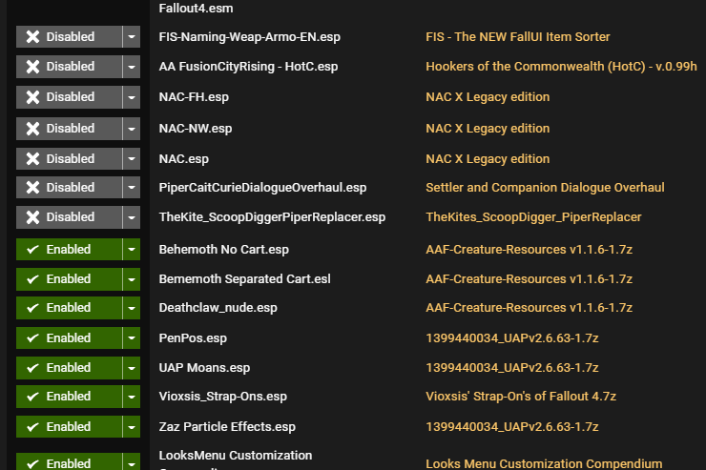Image resolution: width=706 pixels, height=470 pixels.
Task: Open status dropdown arrow for FIS-Naming-Weap-Armo-EN.esp
Action: (132, 37)
